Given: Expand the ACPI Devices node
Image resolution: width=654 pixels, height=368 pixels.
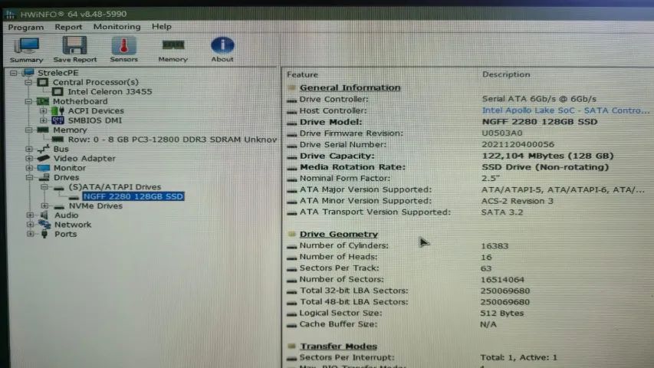Looking at the screenshot, I should coord(44,111).
